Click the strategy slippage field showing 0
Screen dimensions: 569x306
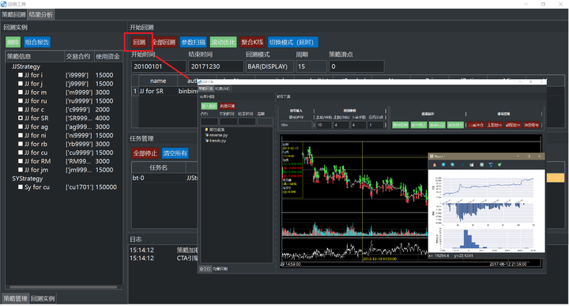coord(356,66)
